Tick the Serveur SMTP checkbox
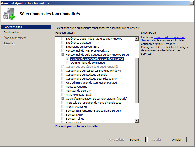 (x=63, y=115)
